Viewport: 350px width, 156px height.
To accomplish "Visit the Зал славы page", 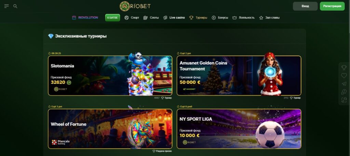I will (269, 18).
